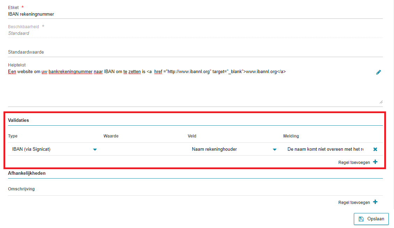Open the Type dropdown arrow for IBAN (via Signicat)
394x228 pixels.
95,149
